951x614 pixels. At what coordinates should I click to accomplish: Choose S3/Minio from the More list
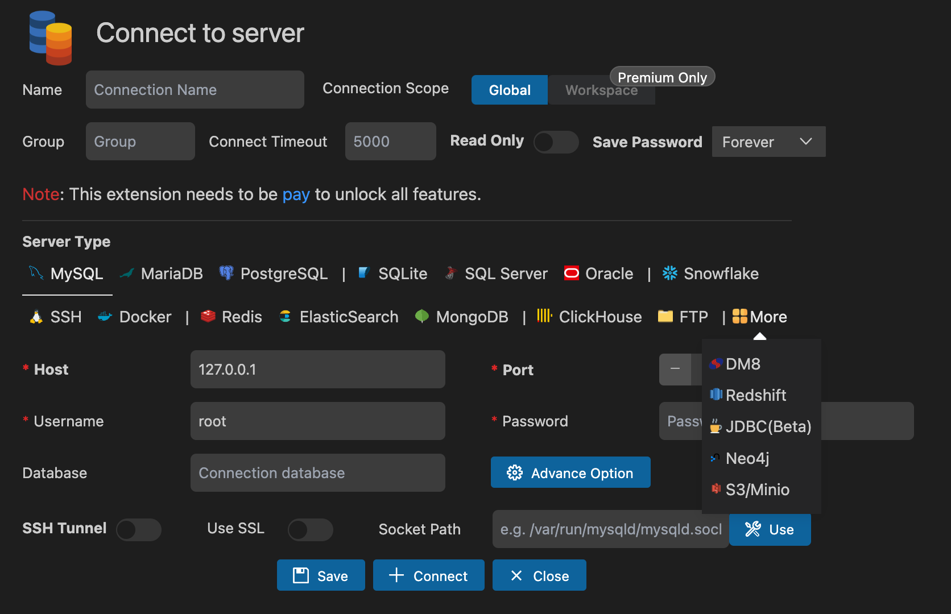(761, 489)
